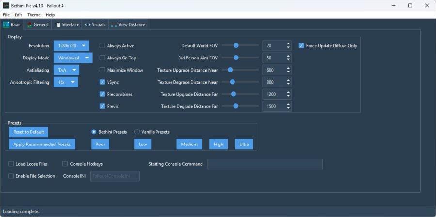Click Texture Degrade Distance Near stepper arrows
Viewport: 436px width, 217px height.
288,82
